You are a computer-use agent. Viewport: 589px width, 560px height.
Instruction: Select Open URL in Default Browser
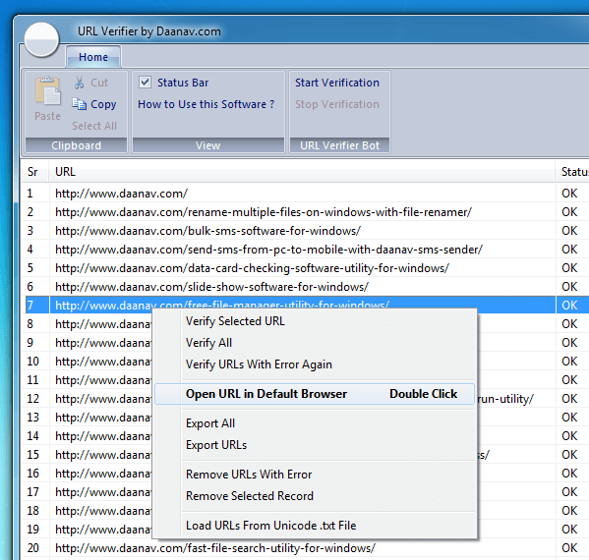pos(315,394)
